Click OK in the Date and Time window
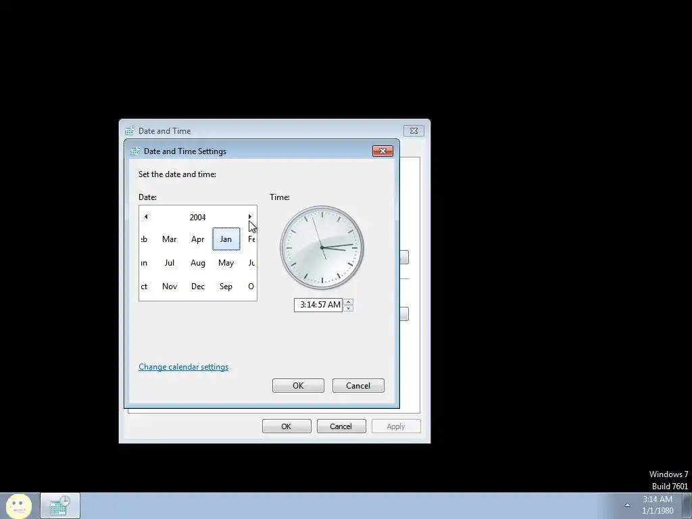 pos(287,426)
